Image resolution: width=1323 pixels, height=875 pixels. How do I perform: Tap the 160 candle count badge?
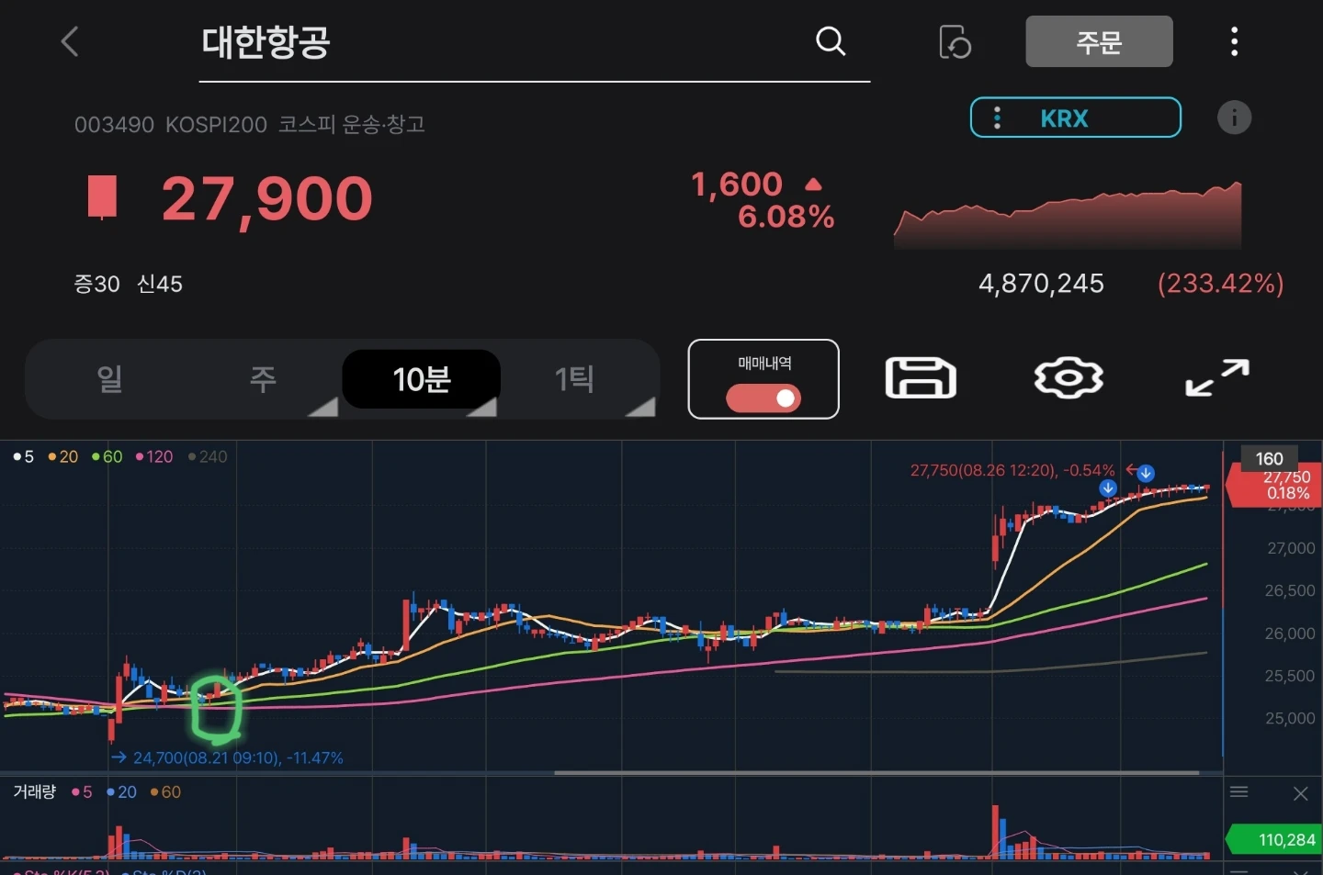[1269, 458]
